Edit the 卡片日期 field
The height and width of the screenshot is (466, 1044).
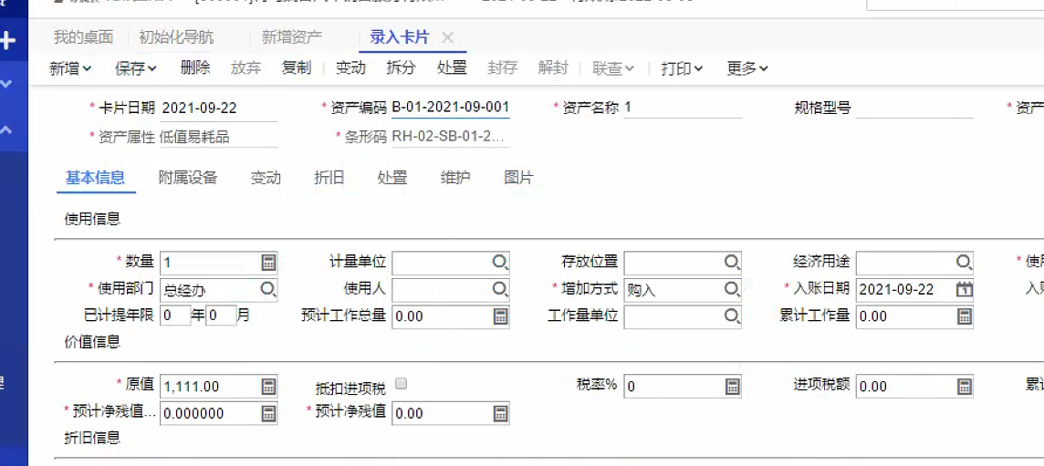tap(218, 108)
